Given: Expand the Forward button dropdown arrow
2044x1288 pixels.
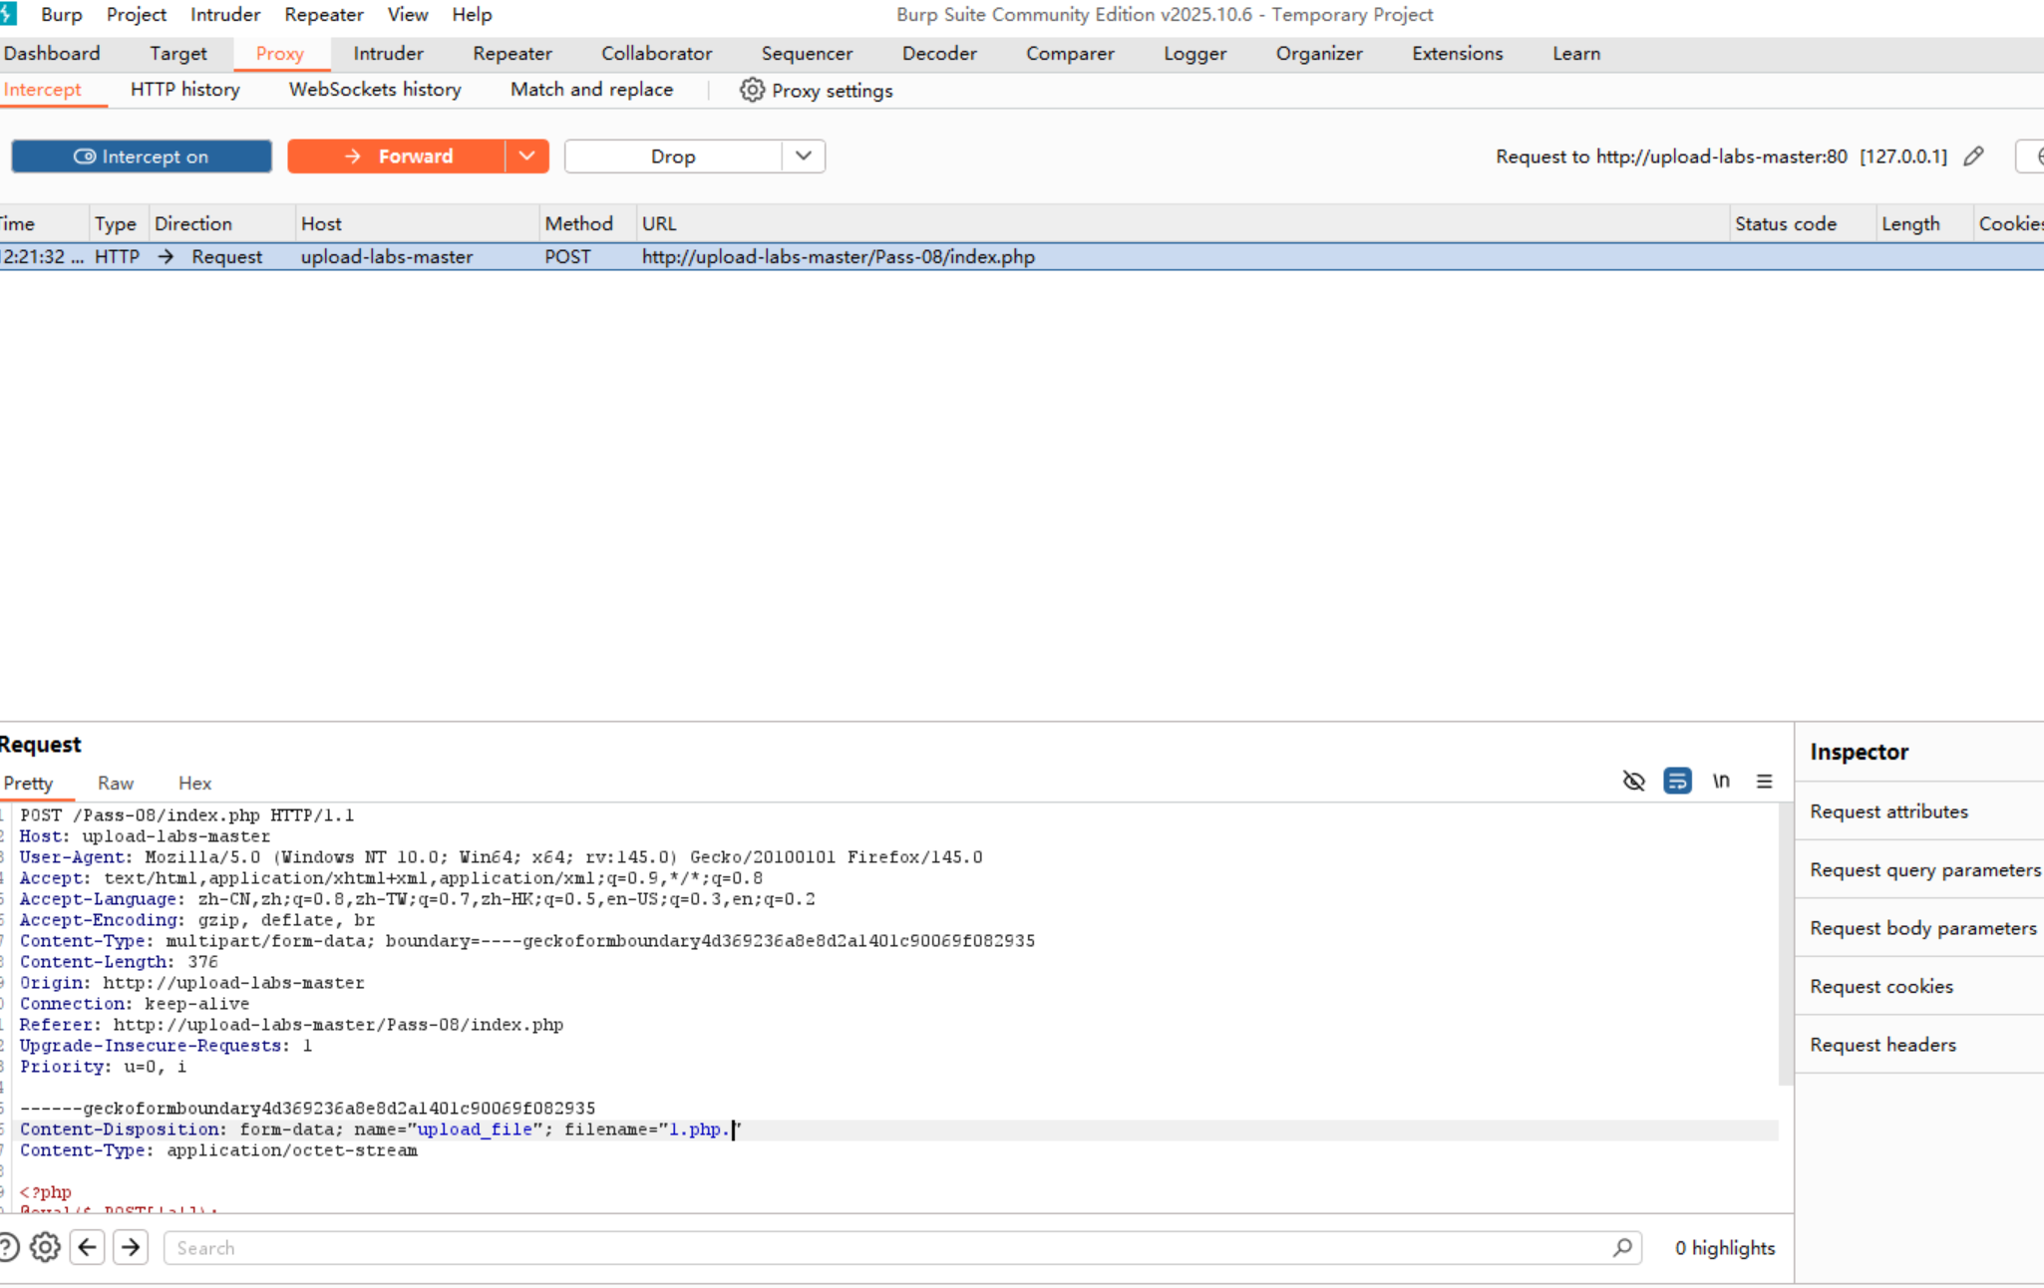Looking at the screenshot, I should pyautogui.click(x=527, y=157).
